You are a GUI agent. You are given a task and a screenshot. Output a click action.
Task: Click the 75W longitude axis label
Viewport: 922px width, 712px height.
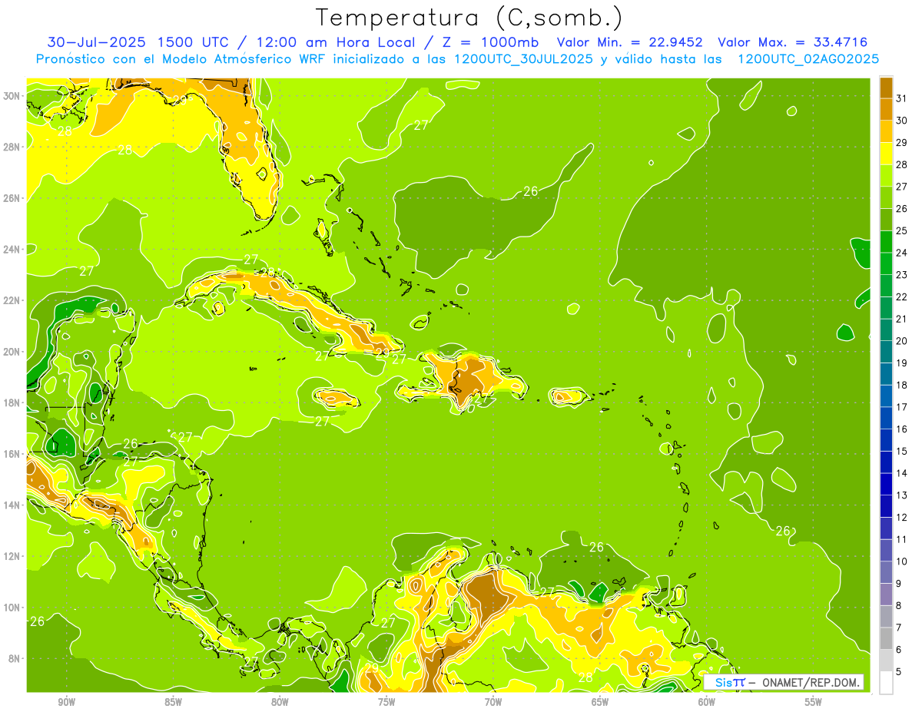[x=386, y=702]
